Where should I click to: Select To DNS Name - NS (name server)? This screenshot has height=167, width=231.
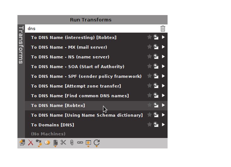(x=70, y=57)
